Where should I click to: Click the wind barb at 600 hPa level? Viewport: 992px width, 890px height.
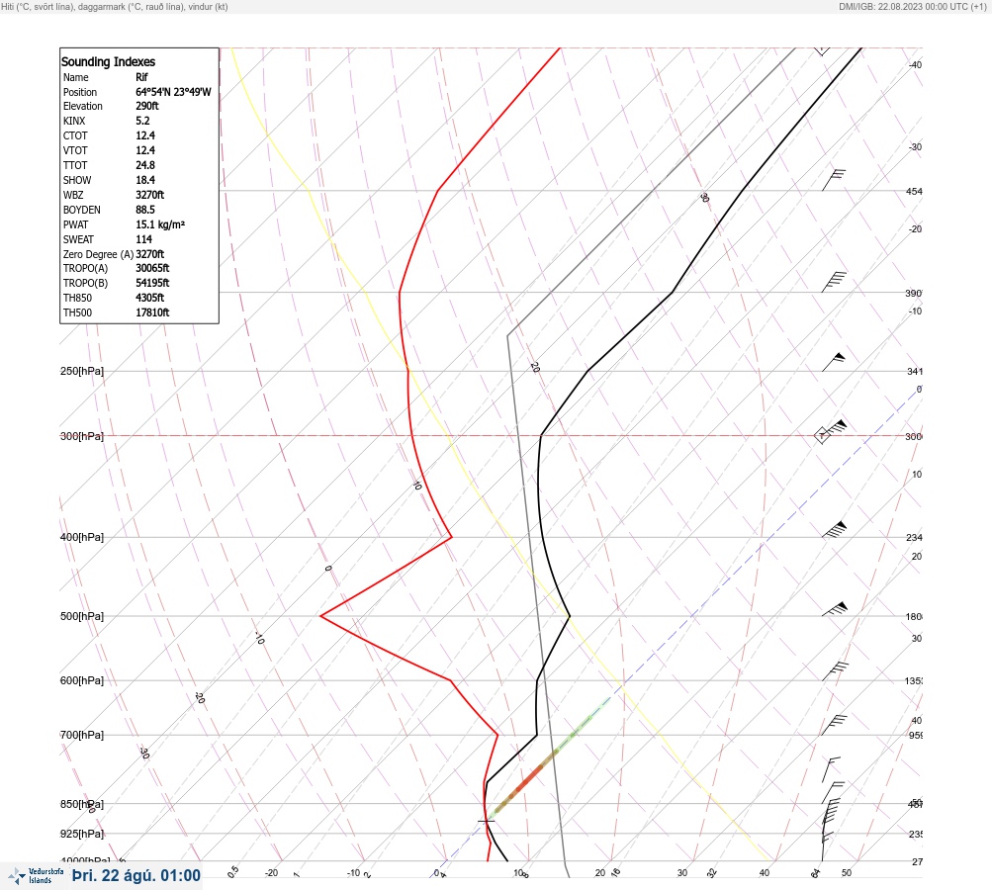coord(835,671)
